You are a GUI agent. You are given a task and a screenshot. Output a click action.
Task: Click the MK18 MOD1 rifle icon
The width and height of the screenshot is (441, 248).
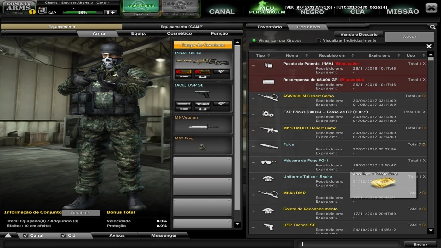[268, 130]
